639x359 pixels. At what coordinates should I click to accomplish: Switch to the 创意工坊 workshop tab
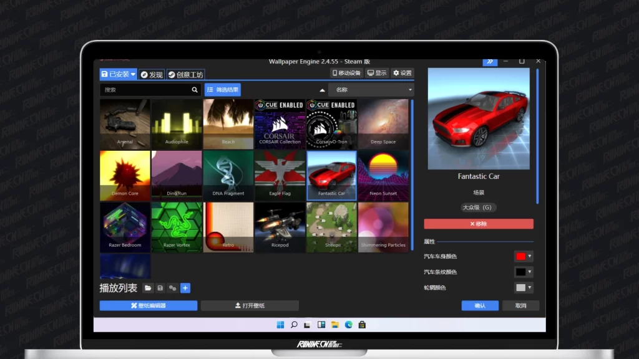(185, 74)
